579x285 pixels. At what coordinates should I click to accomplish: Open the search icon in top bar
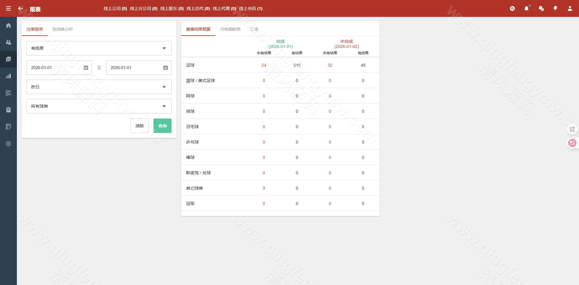point(513,8)
